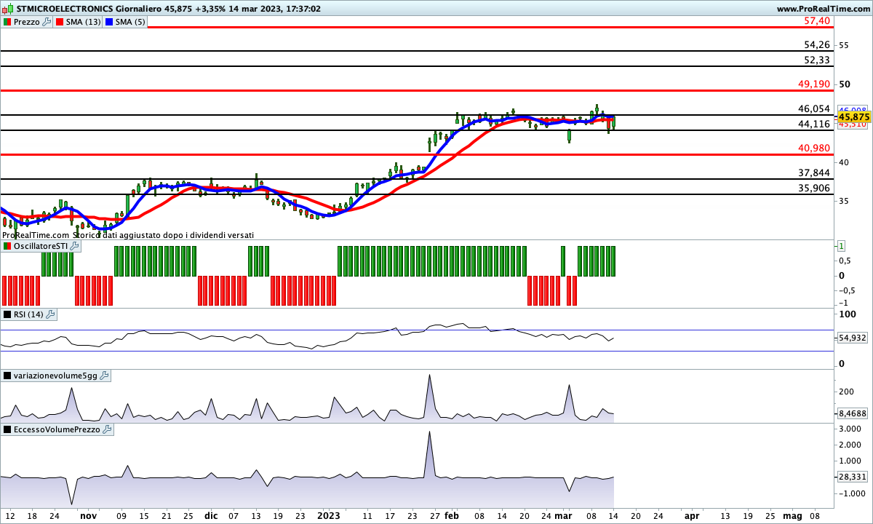Click the black RSI (14) color swatch
The width and height of the screenshot is (873, 524).
click(x=7, y=314)
